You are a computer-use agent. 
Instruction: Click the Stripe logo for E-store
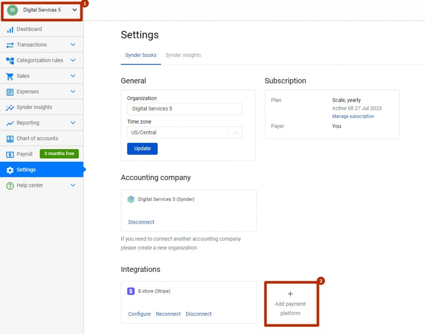pos(131,291)
